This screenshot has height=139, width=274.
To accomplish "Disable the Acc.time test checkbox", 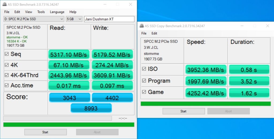I will click(x=7, y=85).
